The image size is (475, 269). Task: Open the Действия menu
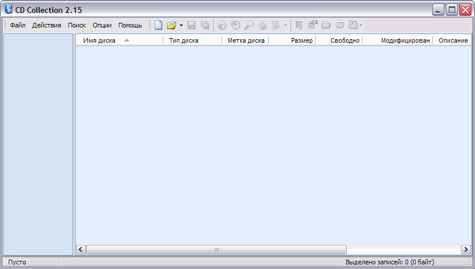[47, 25]
